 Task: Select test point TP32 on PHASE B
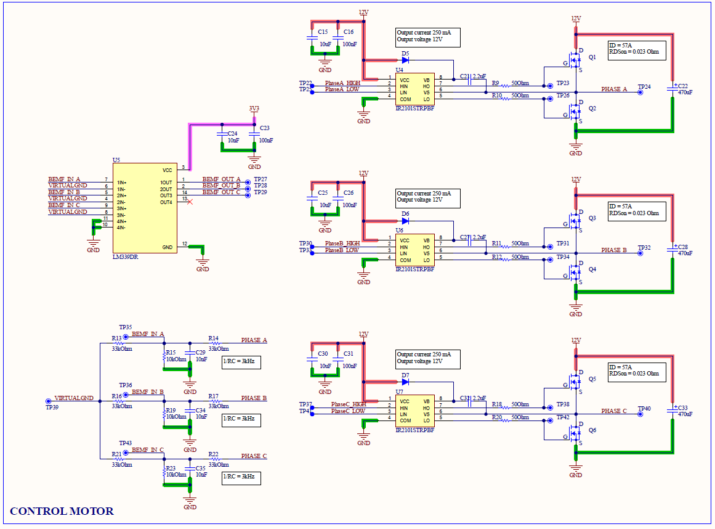(x=640, y=253)
